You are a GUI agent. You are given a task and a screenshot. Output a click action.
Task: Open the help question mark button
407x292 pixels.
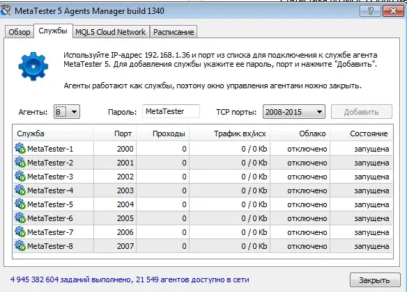pyautogui.click(x=370, y=11)
